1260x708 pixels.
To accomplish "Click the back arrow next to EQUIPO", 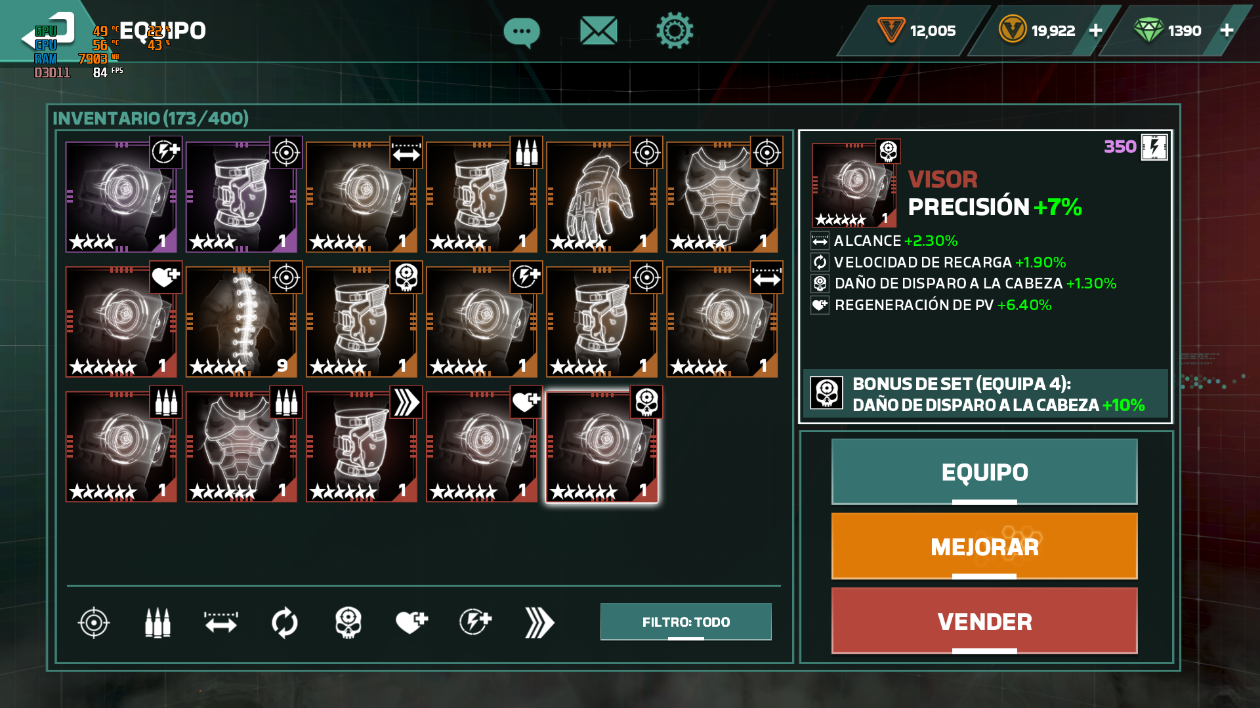I will [x=49, y=33].
